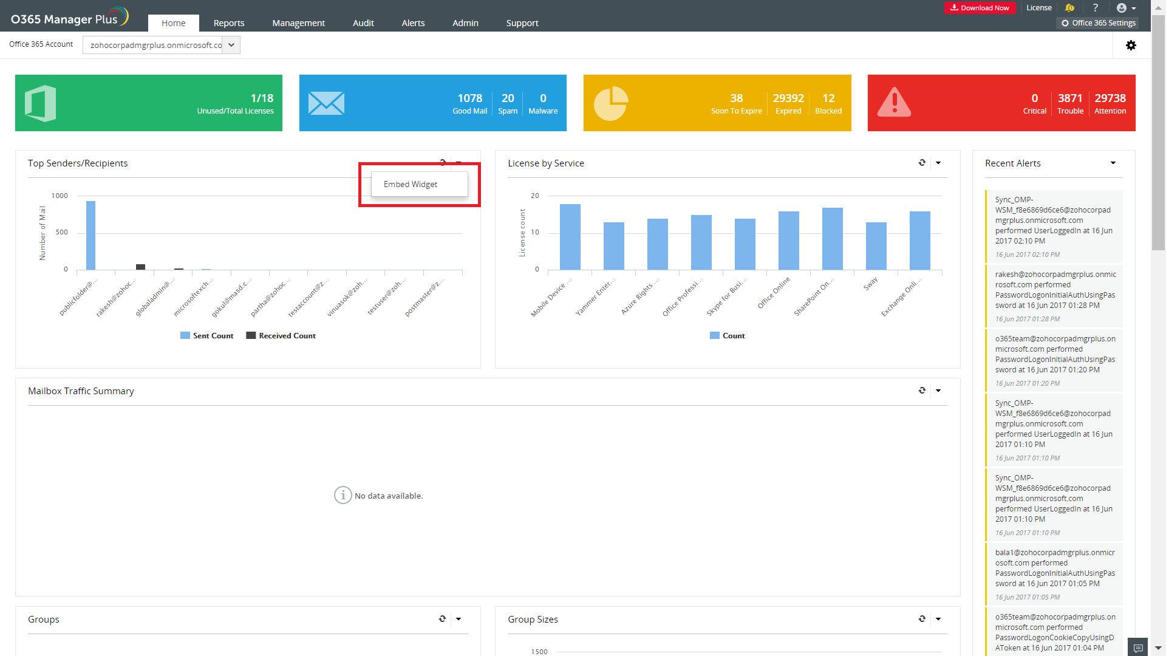Click the Download Now button
This screenshot has width=1166, height=656.
(x=980, y=8)
